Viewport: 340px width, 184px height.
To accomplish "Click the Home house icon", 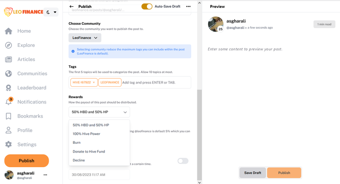I will [8, 31].
